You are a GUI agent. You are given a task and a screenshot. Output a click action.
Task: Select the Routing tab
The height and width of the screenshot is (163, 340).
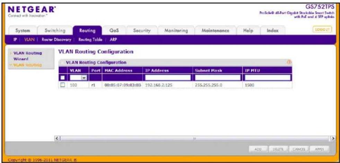tap(87, 31)
